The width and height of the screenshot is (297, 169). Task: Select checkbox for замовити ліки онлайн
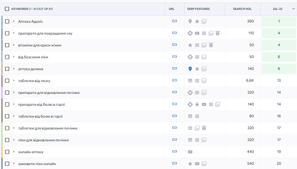tap(7, 164)
